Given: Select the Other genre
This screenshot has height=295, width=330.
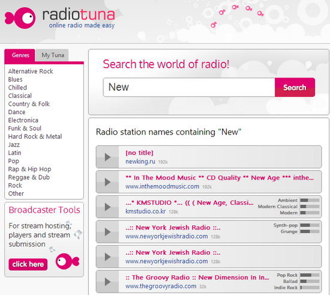Looking at the screenshot, I should pos(16,193).
